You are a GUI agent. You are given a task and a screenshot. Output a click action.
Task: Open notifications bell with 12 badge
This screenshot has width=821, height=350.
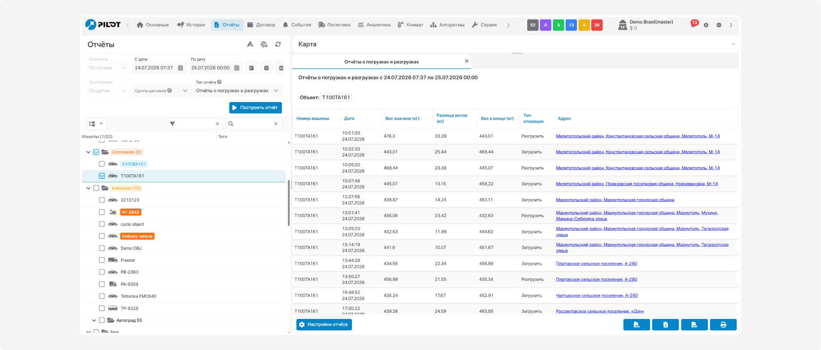(693, 24)
